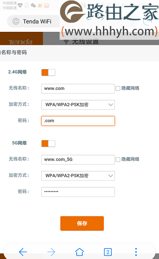Click the 5G masked password field
159x259 pixels.
pos(78,192)
